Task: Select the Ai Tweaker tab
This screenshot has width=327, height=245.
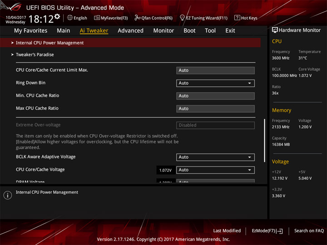Action: (94, 31)
